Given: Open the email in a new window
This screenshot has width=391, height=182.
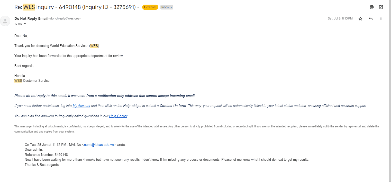Looking at the screenshot, I should [x=381, y=7].
